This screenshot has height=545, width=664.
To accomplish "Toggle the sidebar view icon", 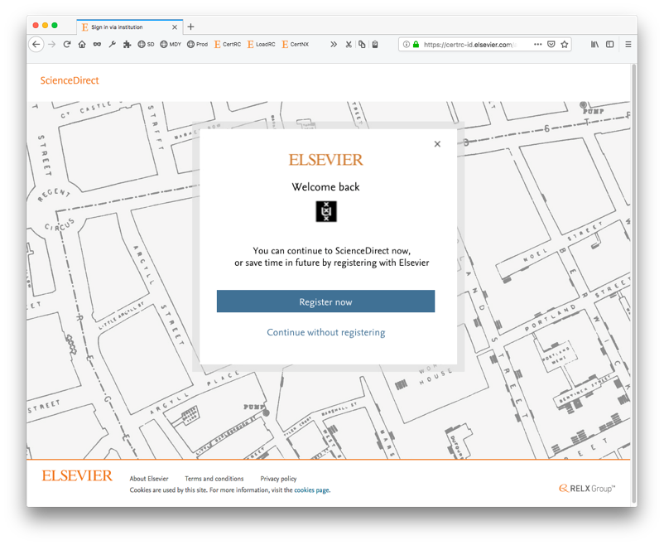I will [x=610, y=44].
